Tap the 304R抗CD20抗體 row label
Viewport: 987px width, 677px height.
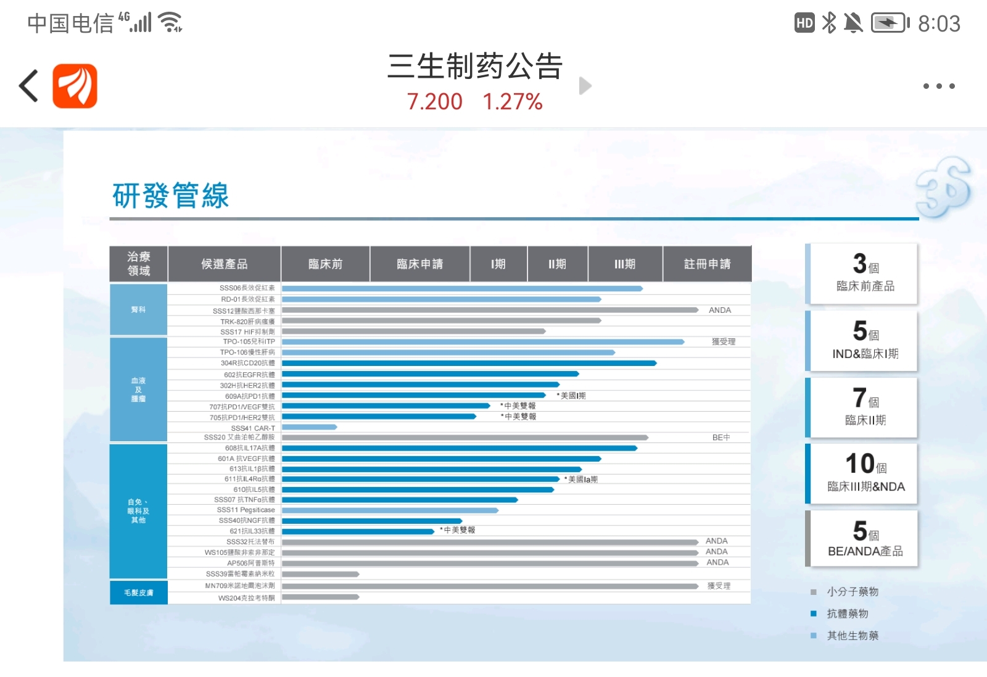pos(248,363)
